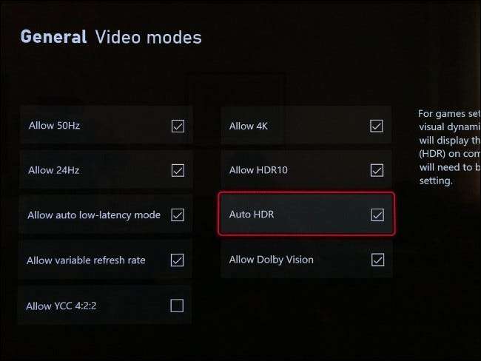
Task: Select the Allow Dolby Vision label
Action: [x=271, y=260]
